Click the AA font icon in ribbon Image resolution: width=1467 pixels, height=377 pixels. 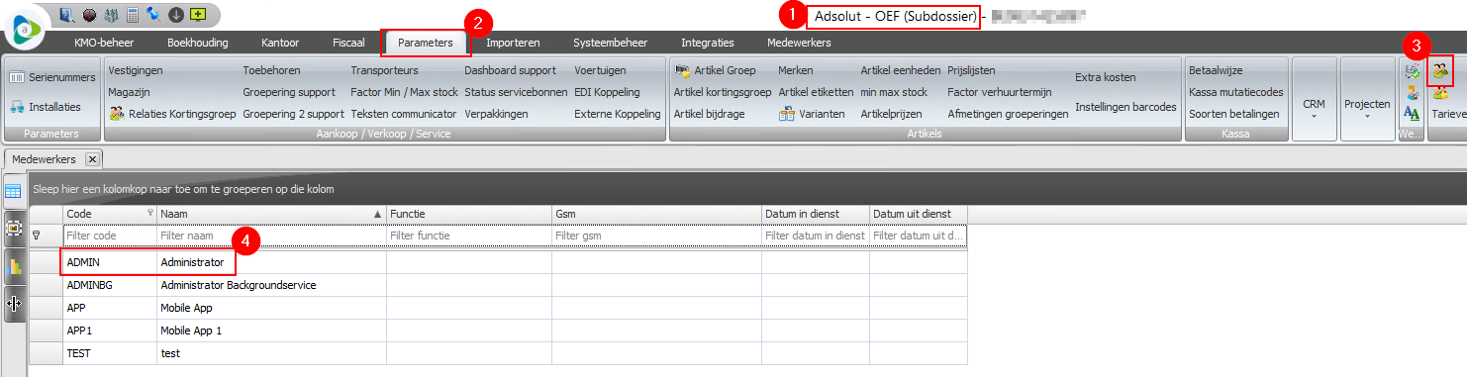click(1413, 114)
